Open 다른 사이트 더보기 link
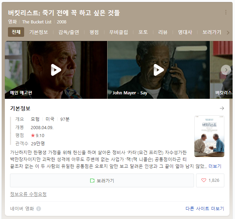This screenshot has width=235, height=219. (x=205, y=209)
